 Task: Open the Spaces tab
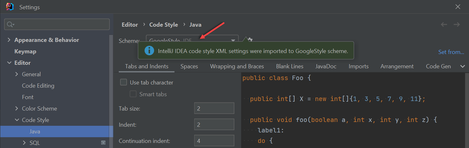[x=189, y=66]
